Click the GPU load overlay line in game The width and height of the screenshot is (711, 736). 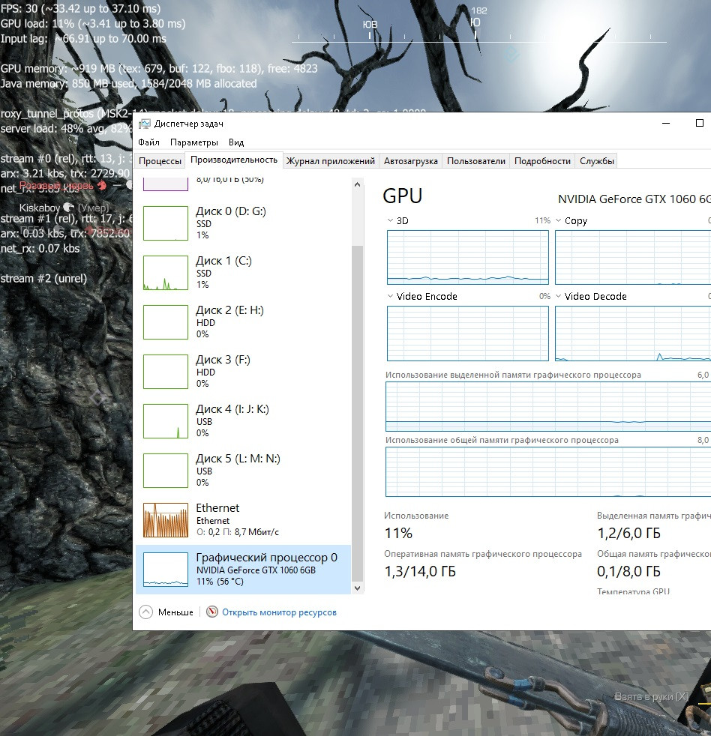[x=93, y=23]
